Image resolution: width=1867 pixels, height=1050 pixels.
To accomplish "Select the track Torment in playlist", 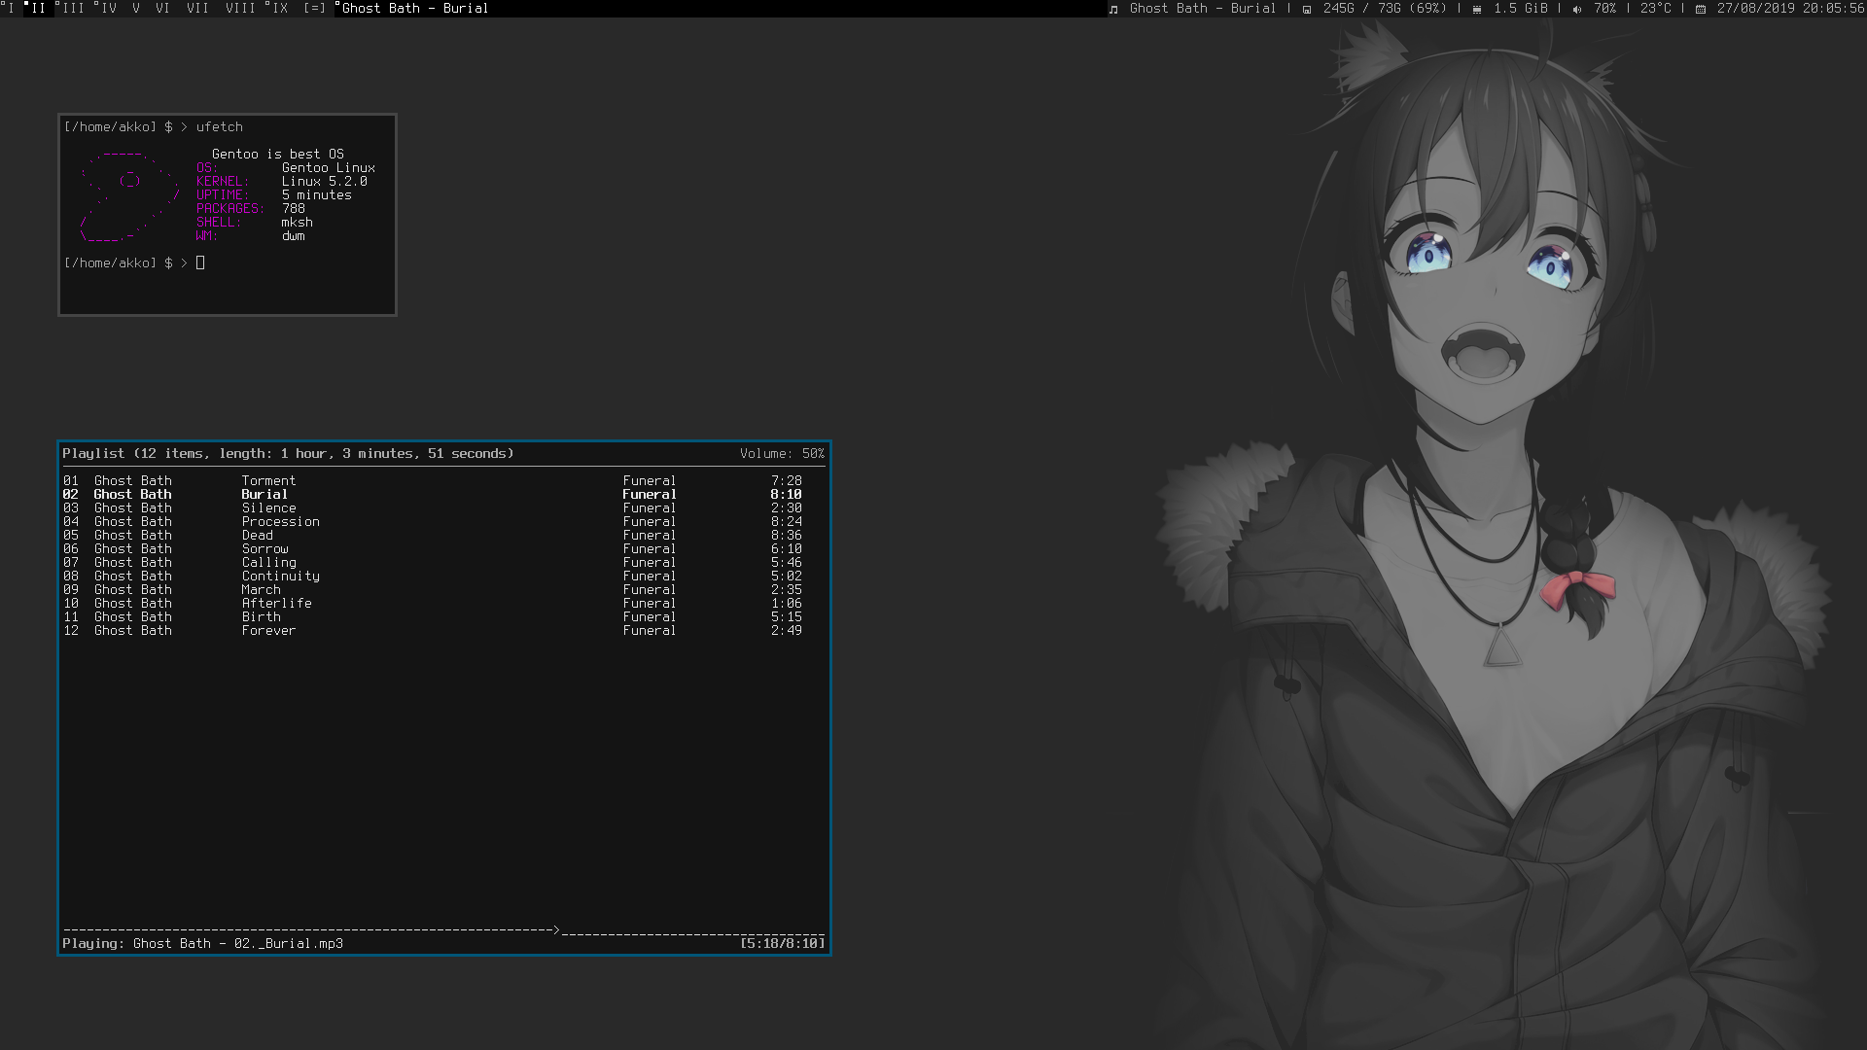I will pyautogui.click(x=268, y=480).
